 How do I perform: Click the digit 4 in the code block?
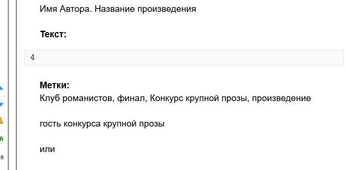(33, 58)
